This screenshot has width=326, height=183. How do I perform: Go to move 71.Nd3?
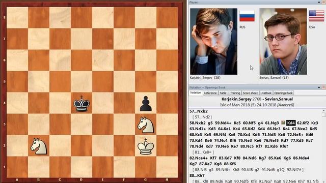(269, 135)
